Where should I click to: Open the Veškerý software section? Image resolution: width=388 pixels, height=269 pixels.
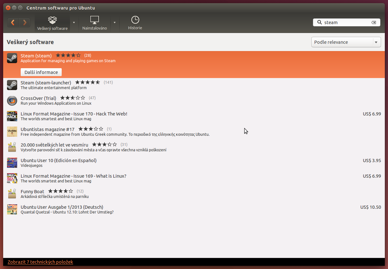pos(52,23)
